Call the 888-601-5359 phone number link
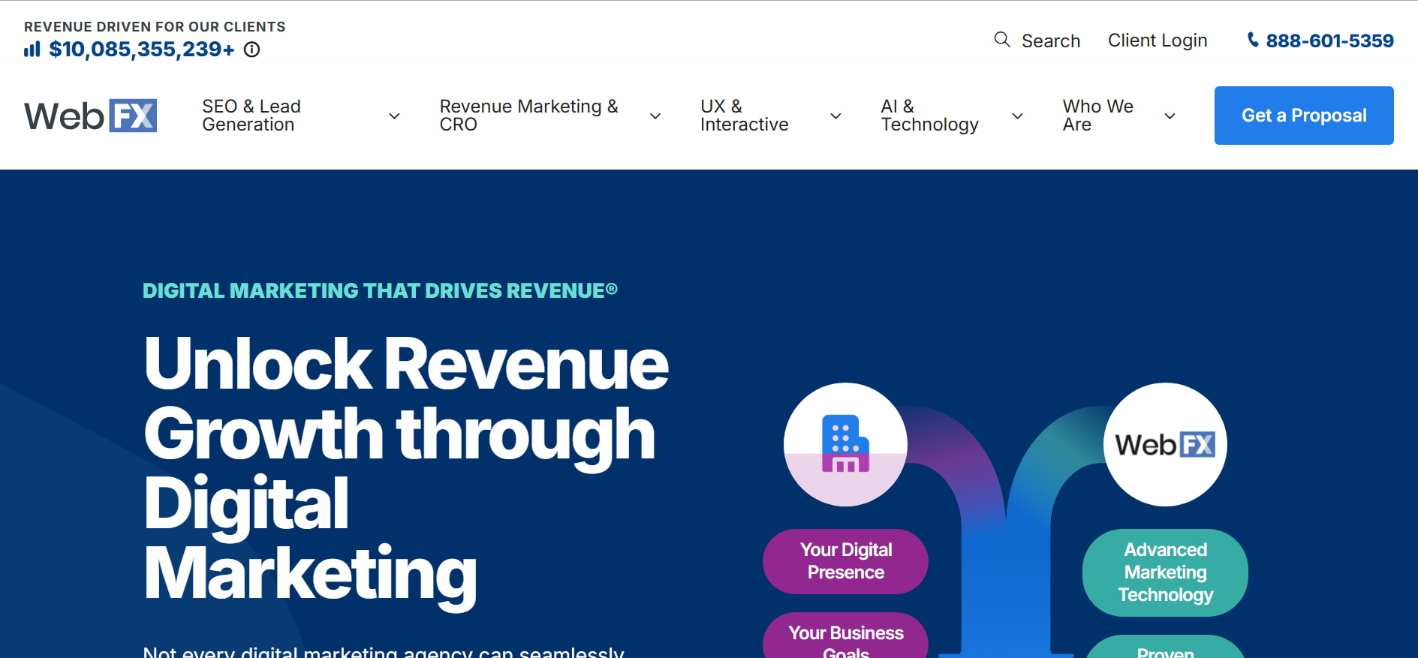 click(1329, 41)
